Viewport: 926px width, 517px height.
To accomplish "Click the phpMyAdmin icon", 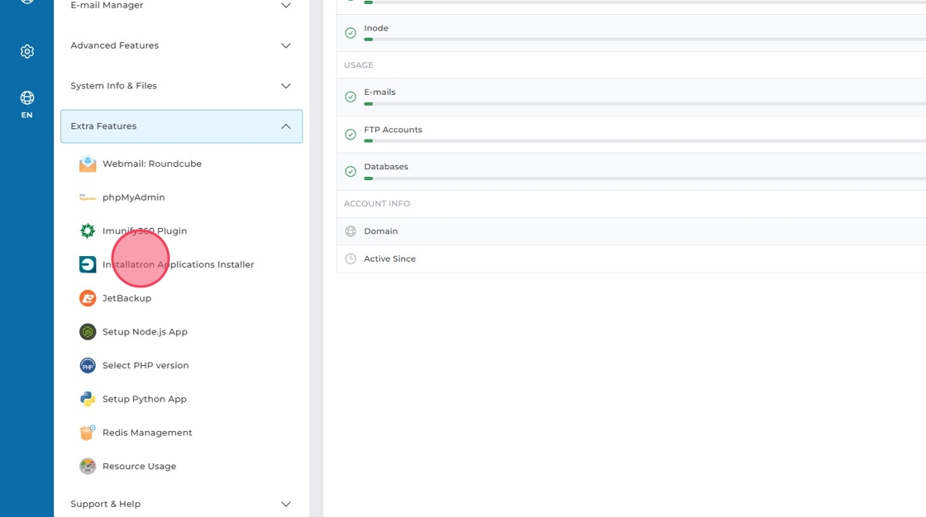I will click(88, 197).
